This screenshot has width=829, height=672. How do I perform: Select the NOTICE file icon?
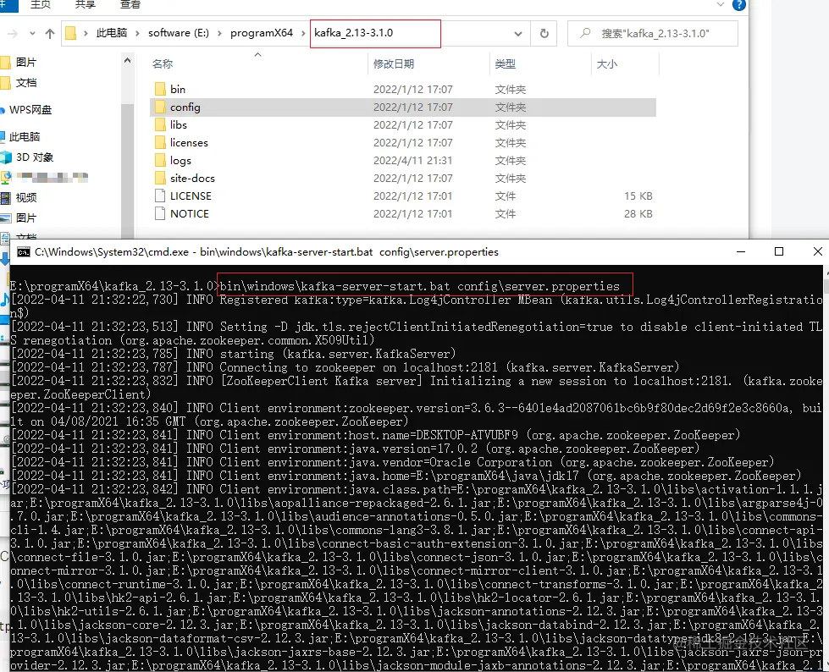160,213
